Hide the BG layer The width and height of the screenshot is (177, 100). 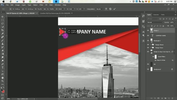click(148, 64)
